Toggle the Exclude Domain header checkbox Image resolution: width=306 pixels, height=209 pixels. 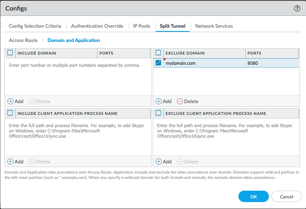tap(159, 53)
